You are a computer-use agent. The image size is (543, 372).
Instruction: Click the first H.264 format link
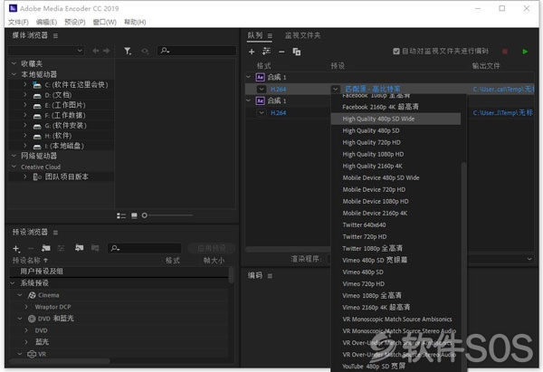[278, 90]
